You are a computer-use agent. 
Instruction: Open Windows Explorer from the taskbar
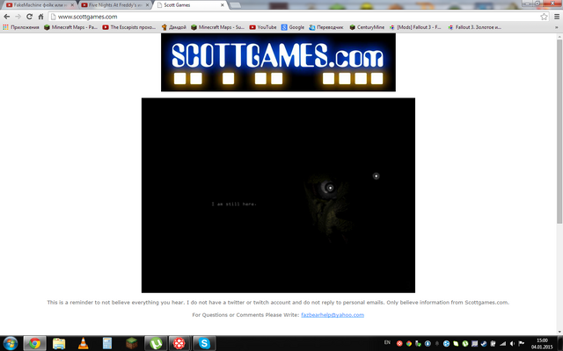click(x=59, y=343)
